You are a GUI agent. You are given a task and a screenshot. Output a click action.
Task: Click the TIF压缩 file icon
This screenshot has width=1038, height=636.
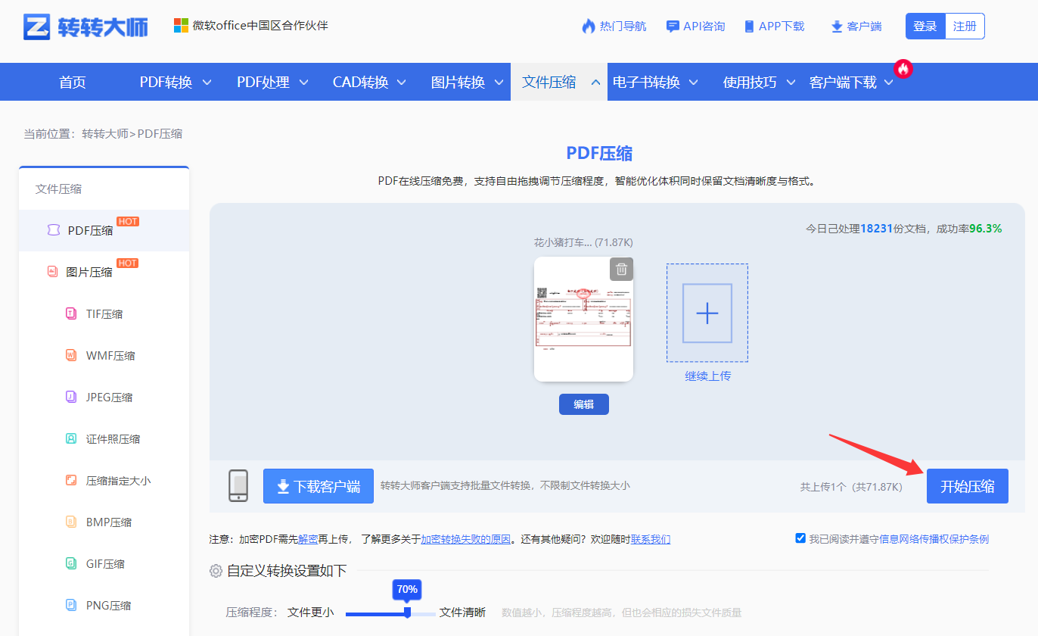[x=71, y=313]
